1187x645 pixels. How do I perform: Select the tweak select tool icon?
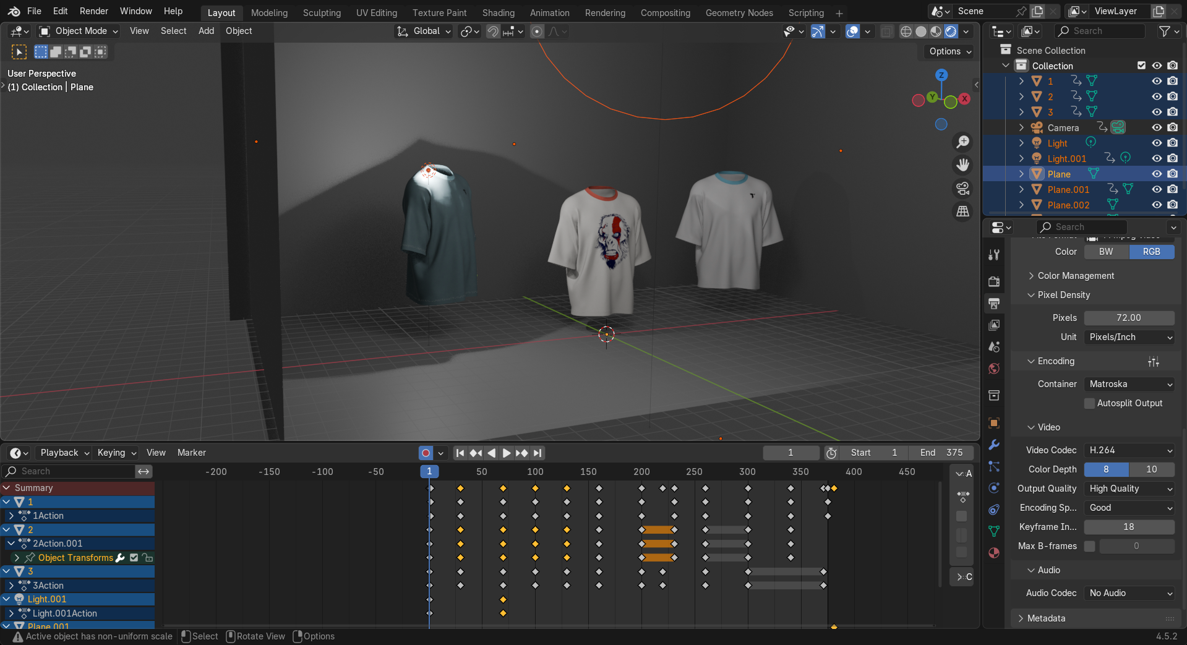(19, 52)
